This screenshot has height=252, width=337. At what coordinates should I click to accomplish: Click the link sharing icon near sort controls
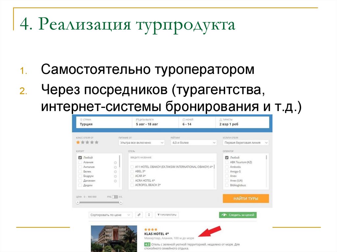click(139, 215)
